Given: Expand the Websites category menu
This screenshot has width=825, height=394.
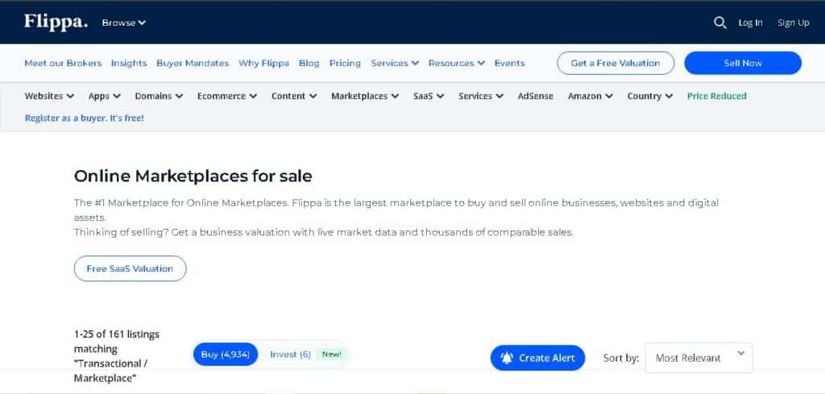Looking at the screenshot, I should point(49,96).
